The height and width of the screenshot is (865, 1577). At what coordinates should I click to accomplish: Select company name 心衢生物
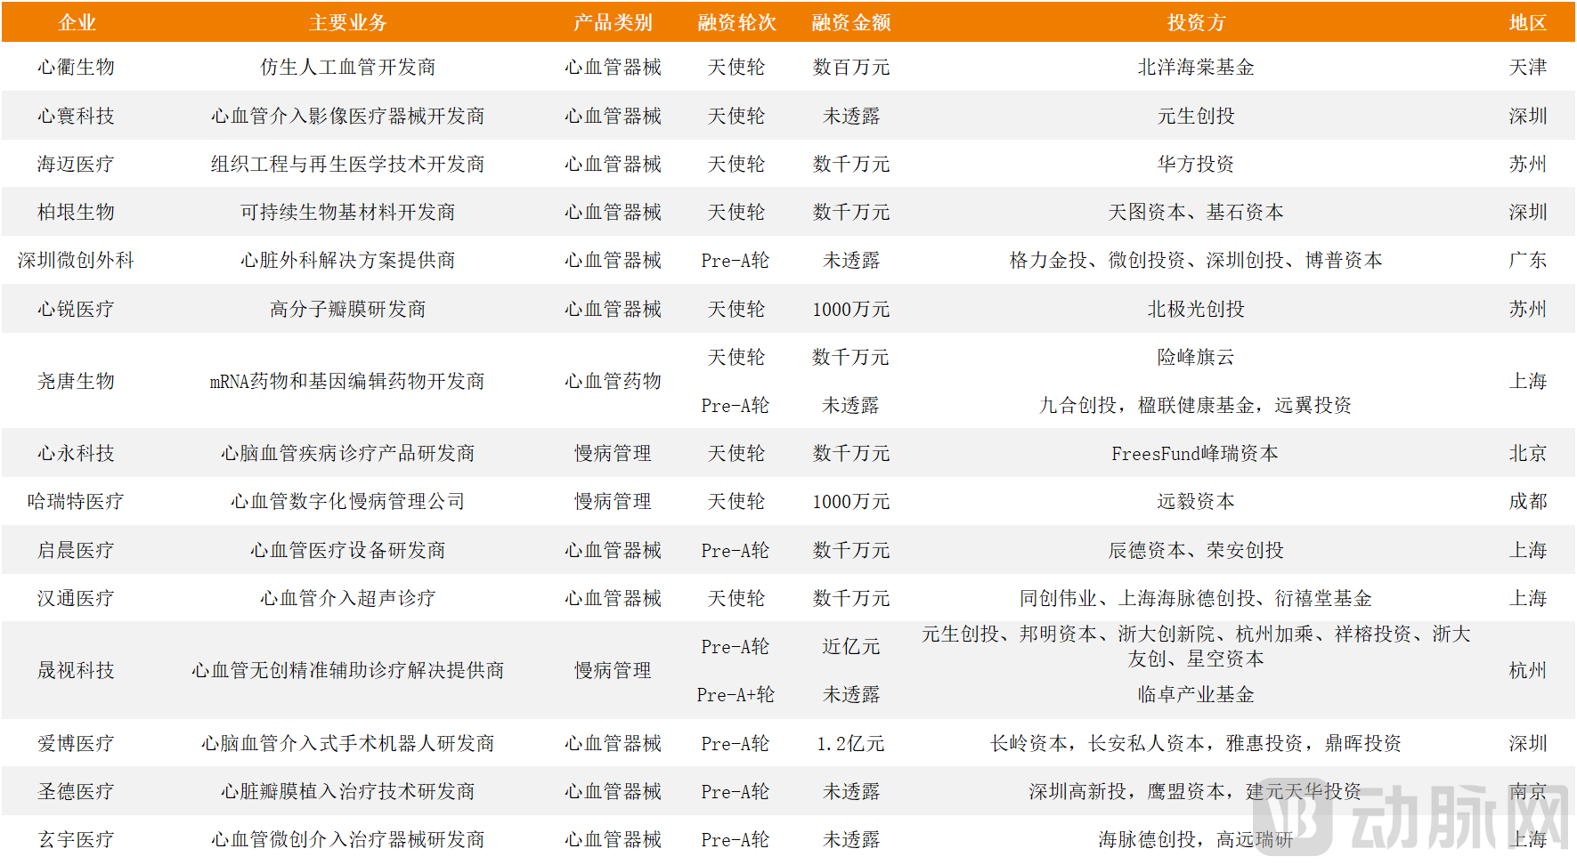77,67
